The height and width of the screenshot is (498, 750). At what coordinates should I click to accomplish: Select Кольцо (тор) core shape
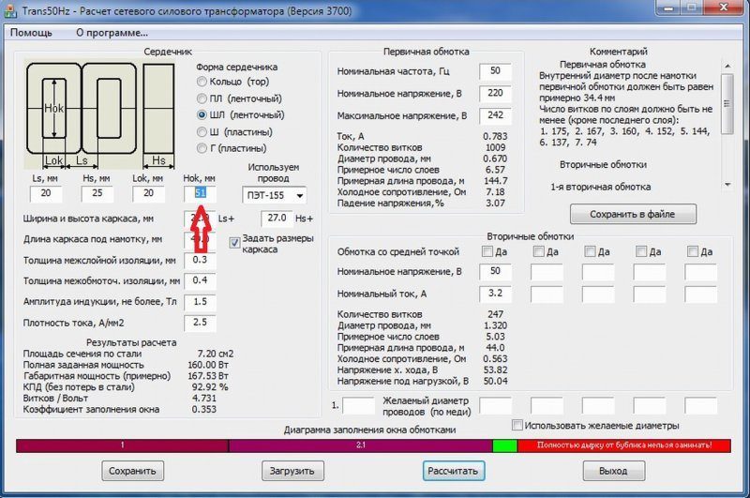[x=202, y=82]
